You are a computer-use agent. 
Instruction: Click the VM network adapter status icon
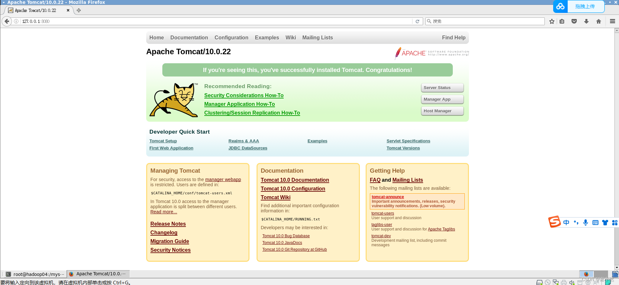pos(556,282)
